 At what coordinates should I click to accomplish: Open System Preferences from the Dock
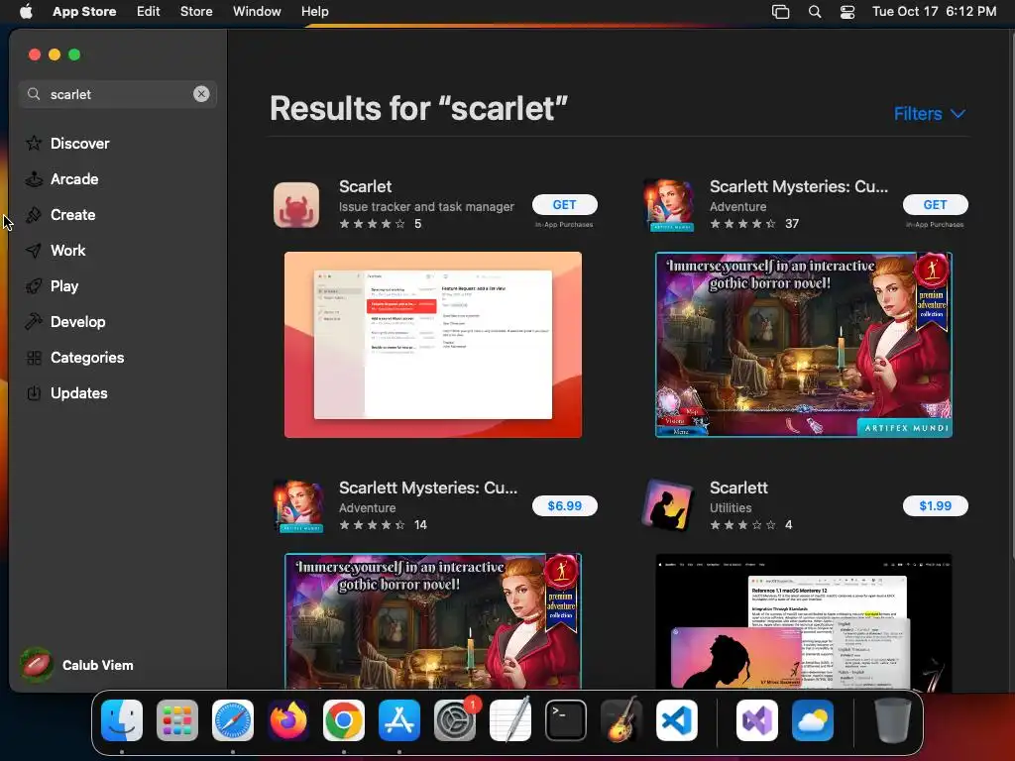[454, 720]
